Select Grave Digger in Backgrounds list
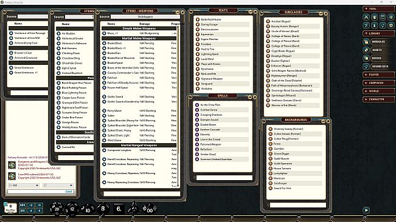396x222 pixels. pos(282,153)
